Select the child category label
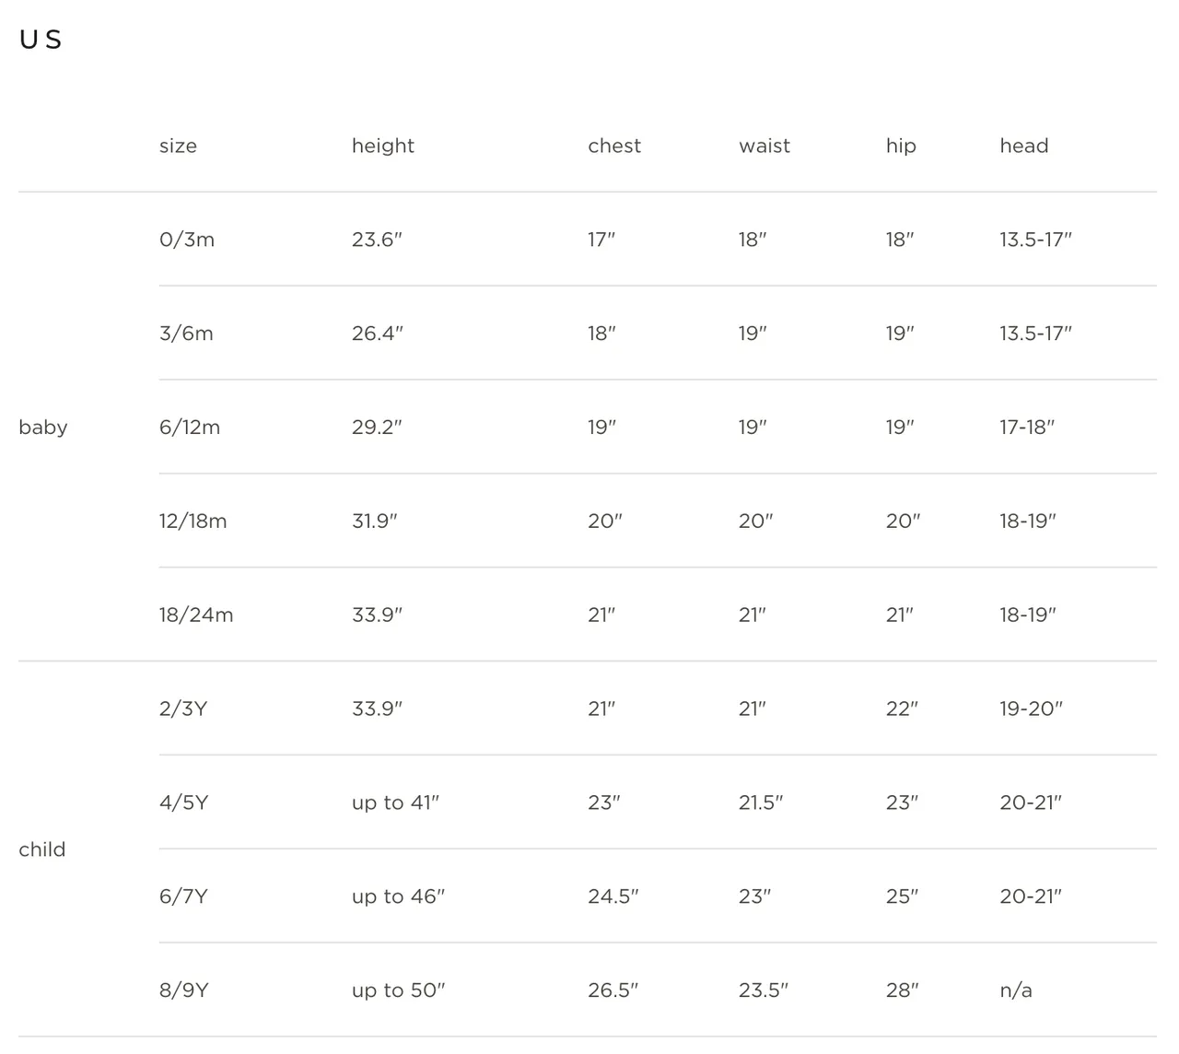 click(x=42, y=849)
